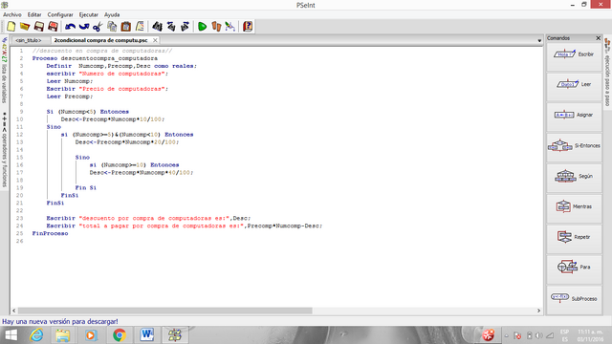Image resolution: width=612 pixels, height=344 pixels.
Task: Click the Copy icon in the toolbar
Action: (x=112, y=27)
